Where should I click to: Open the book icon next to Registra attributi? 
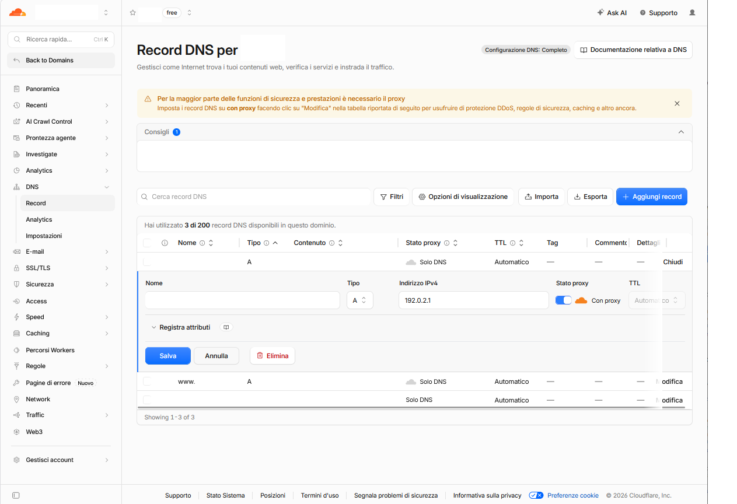tap(226, 327)
